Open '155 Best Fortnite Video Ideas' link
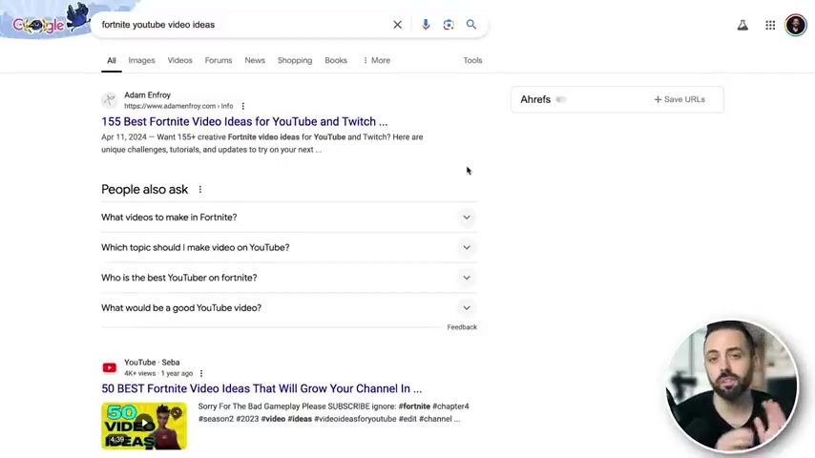815x458 pixels. [244, 121]
